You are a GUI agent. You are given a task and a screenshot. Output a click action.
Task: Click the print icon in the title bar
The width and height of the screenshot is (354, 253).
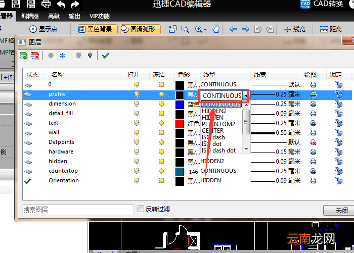pyautogui.click(x=46, y=4)
